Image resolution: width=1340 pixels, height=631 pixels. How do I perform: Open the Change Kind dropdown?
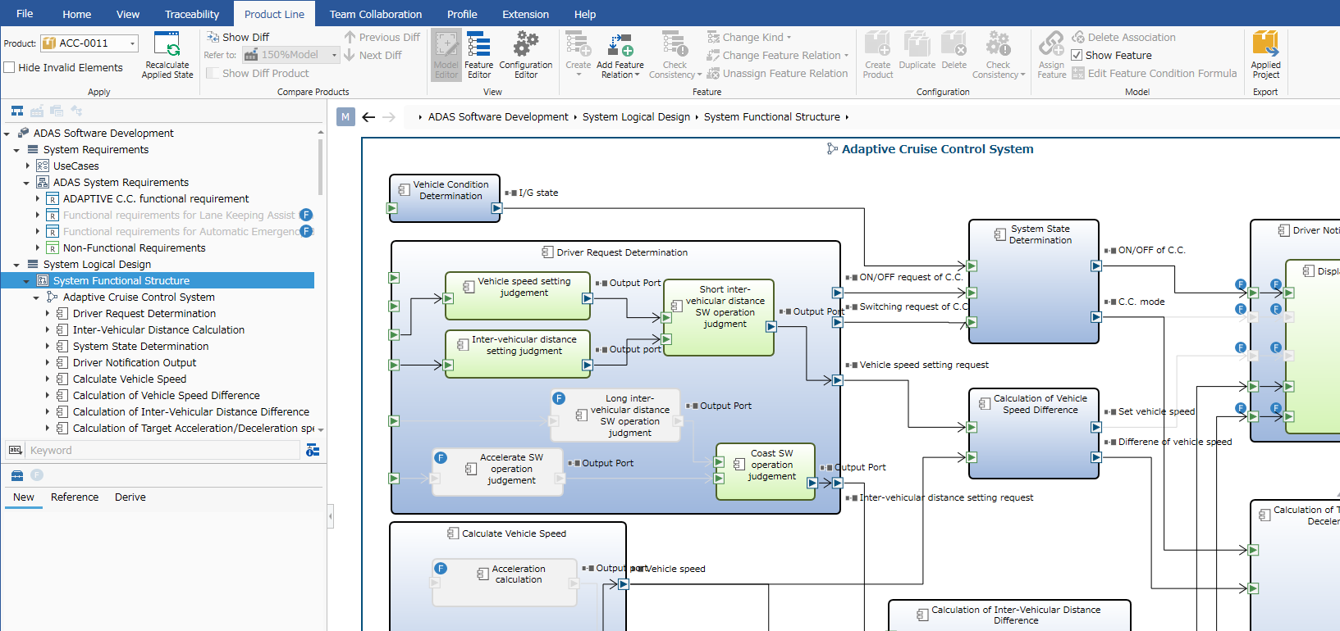point(749,37)
